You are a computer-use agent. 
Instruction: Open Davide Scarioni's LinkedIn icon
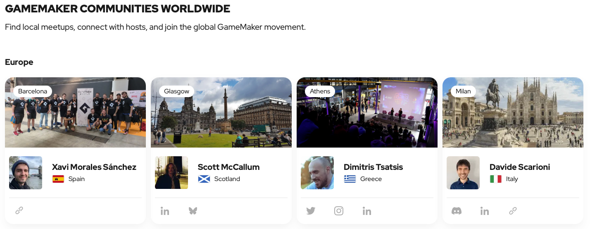485,211
